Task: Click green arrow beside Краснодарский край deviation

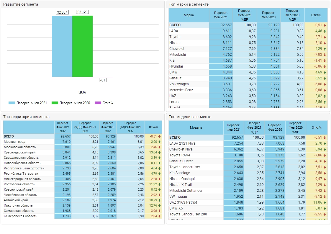Action: click(160, 153)
